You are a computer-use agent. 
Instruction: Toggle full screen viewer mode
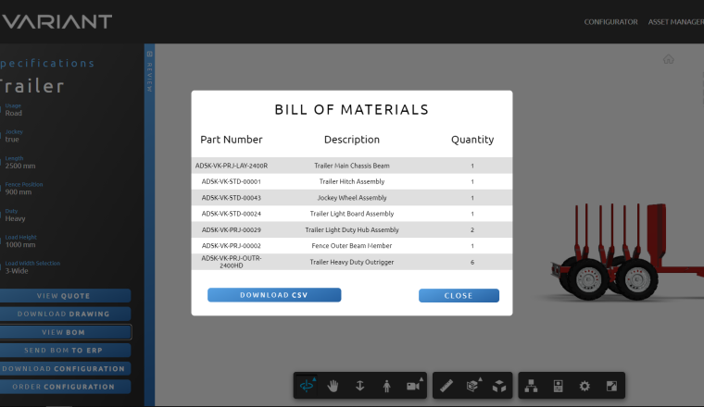610,386
